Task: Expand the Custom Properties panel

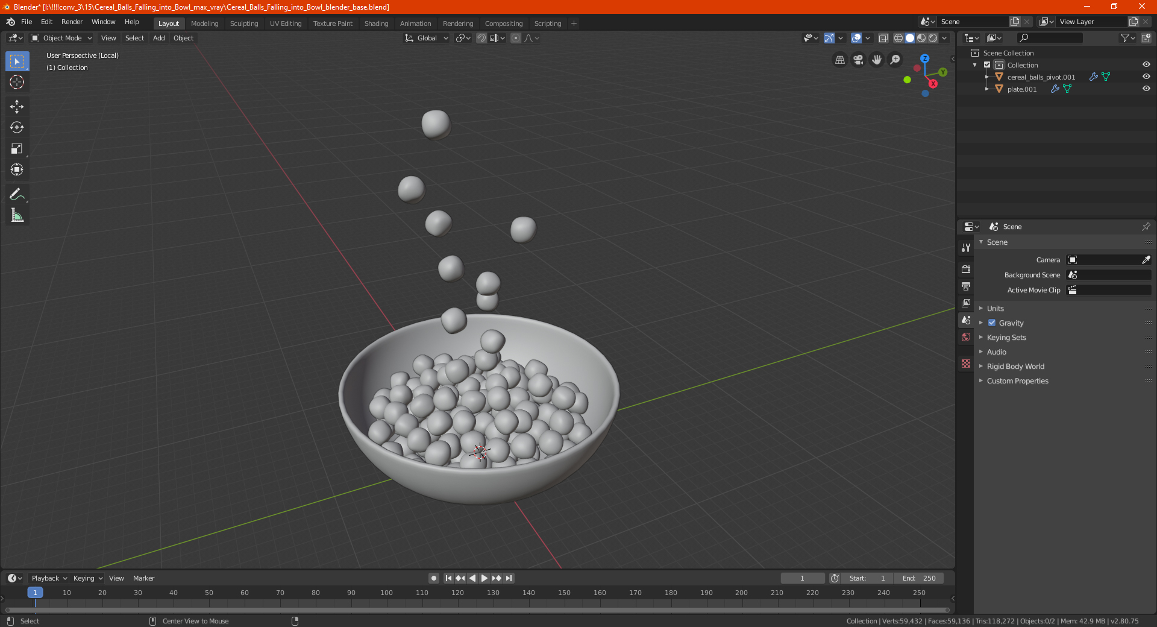Action: point(1017,380)
